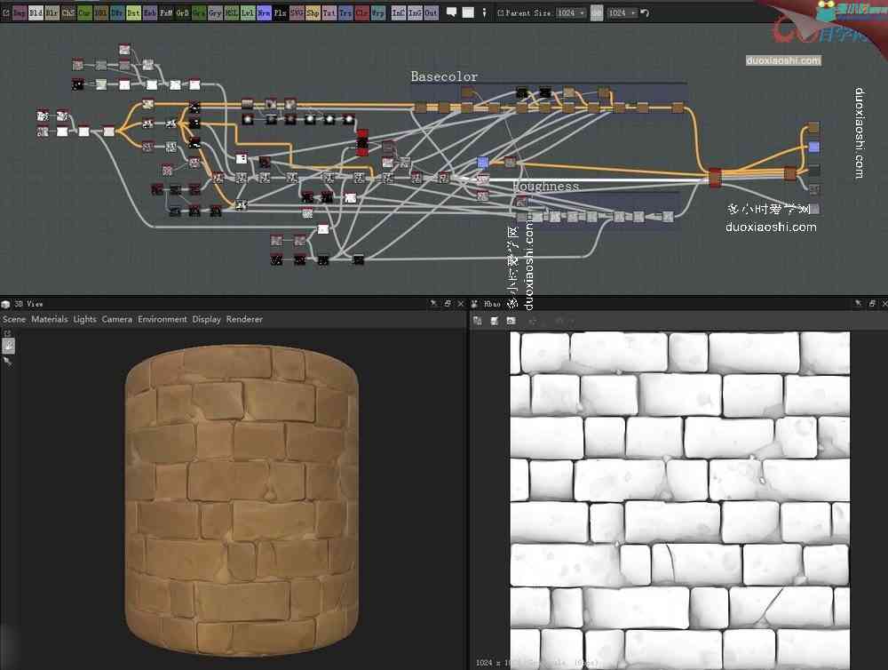The height and width of the screenshot is (670, 888).
Task: Toggle the width-height ratio lock
Action: click(597, 13)
